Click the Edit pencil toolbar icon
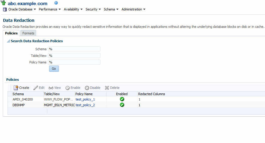Viewport: 265px width, 143px height. [36, 88]
